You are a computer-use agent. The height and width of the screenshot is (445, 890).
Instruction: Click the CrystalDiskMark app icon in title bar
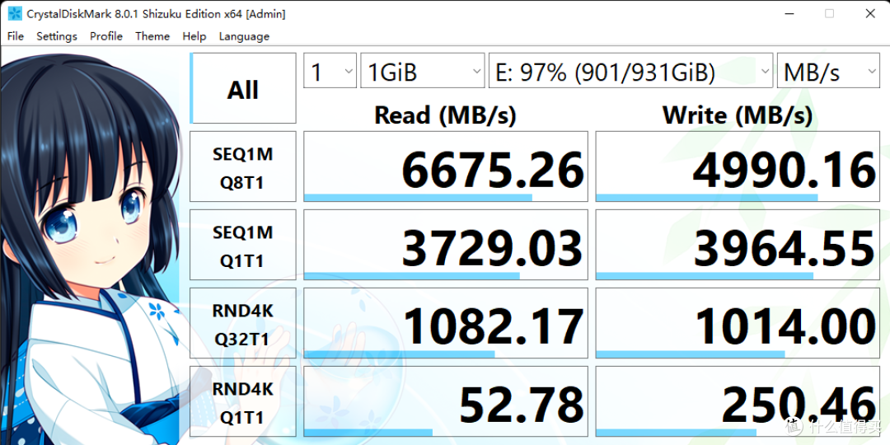(14, 14)
